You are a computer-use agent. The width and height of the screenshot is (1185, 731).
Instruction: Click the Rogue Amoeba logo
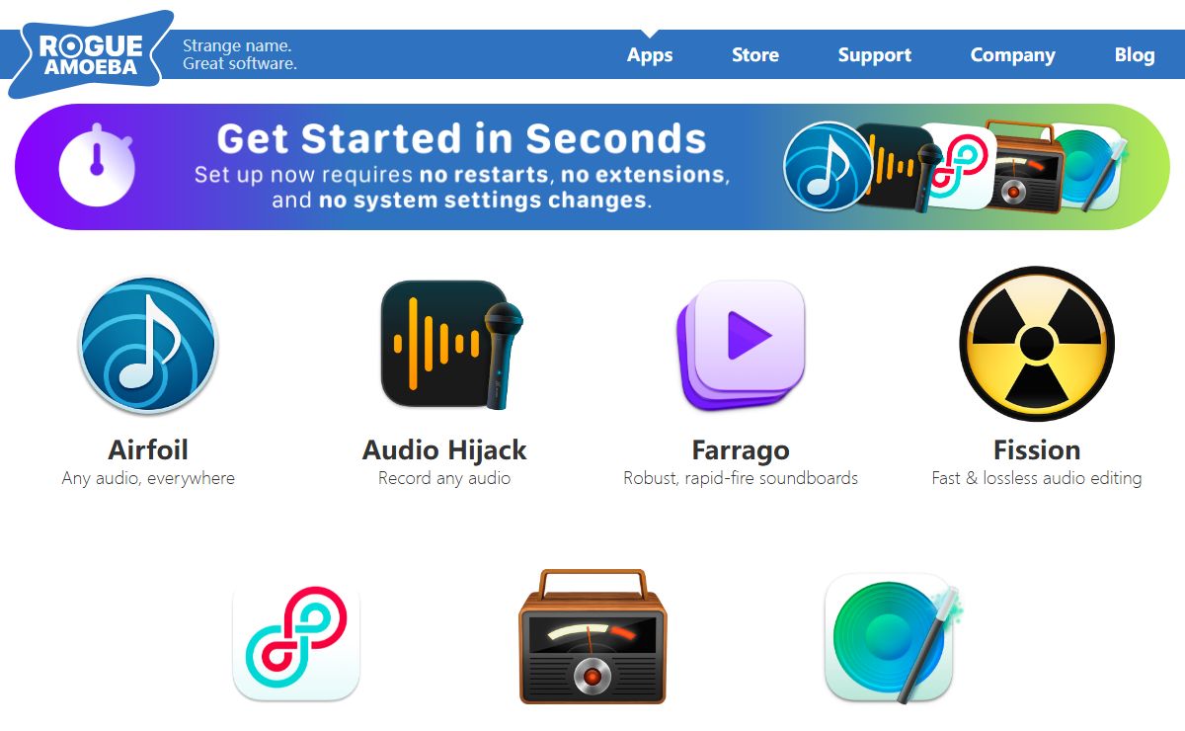(x=91, y=54)
